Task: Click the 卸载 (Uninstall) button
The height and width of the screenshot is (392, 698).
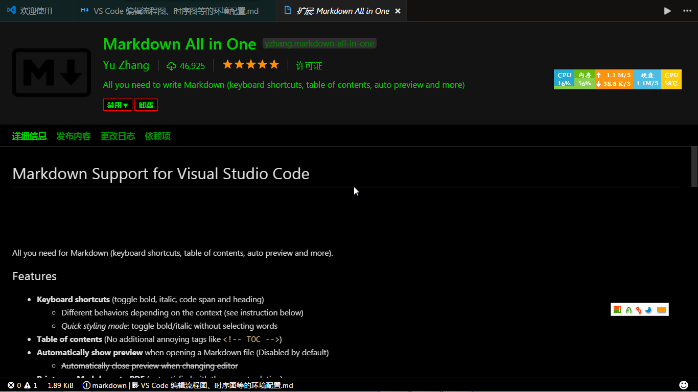Action: tap(146, 105)
